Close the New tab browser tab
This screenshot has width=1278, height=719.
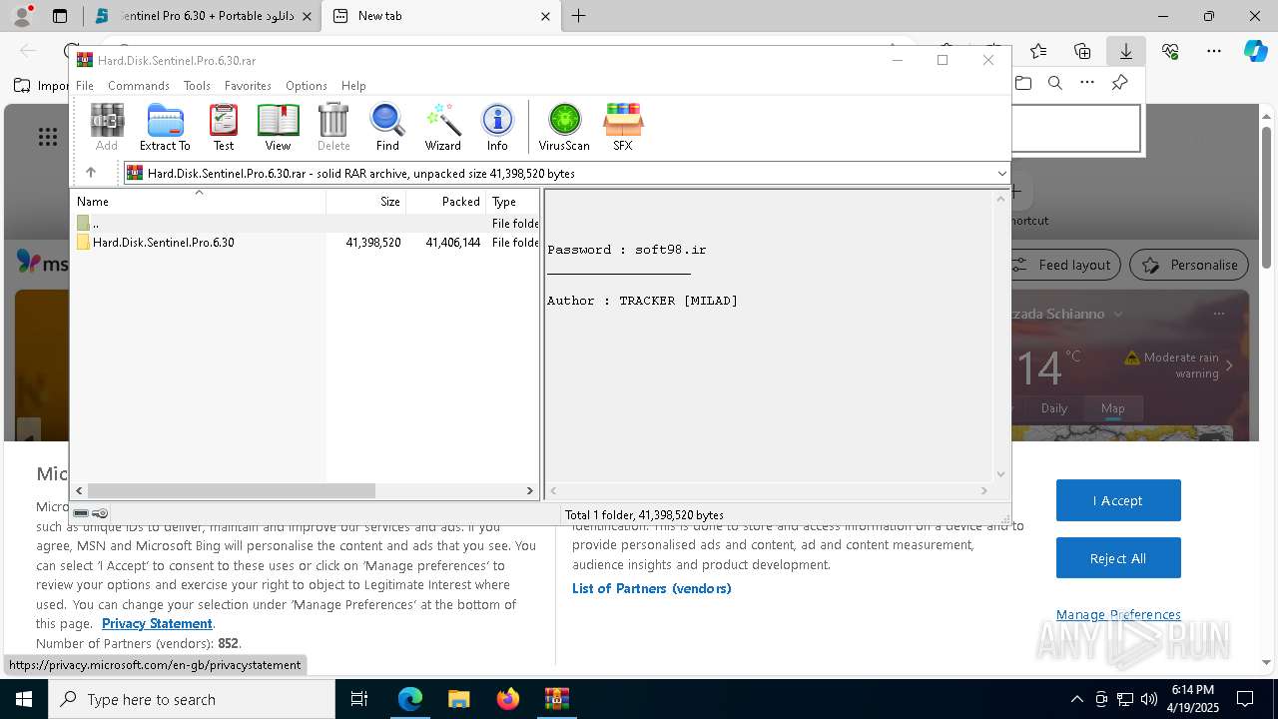point(545,16)
